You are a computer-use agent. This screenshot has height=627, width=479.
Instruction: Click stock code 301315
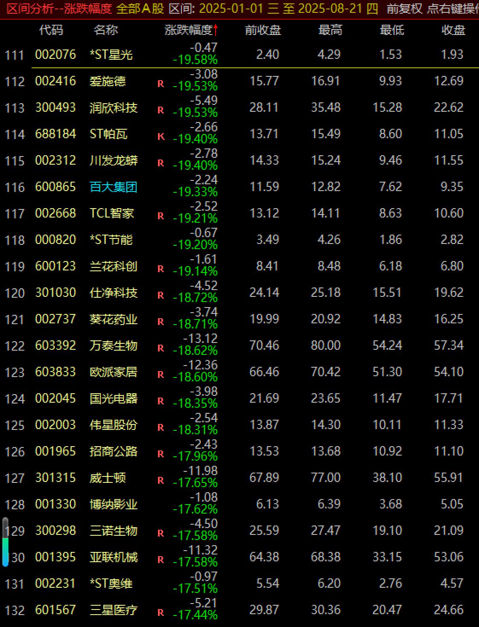pyautogui.click(x=55, y=478)
